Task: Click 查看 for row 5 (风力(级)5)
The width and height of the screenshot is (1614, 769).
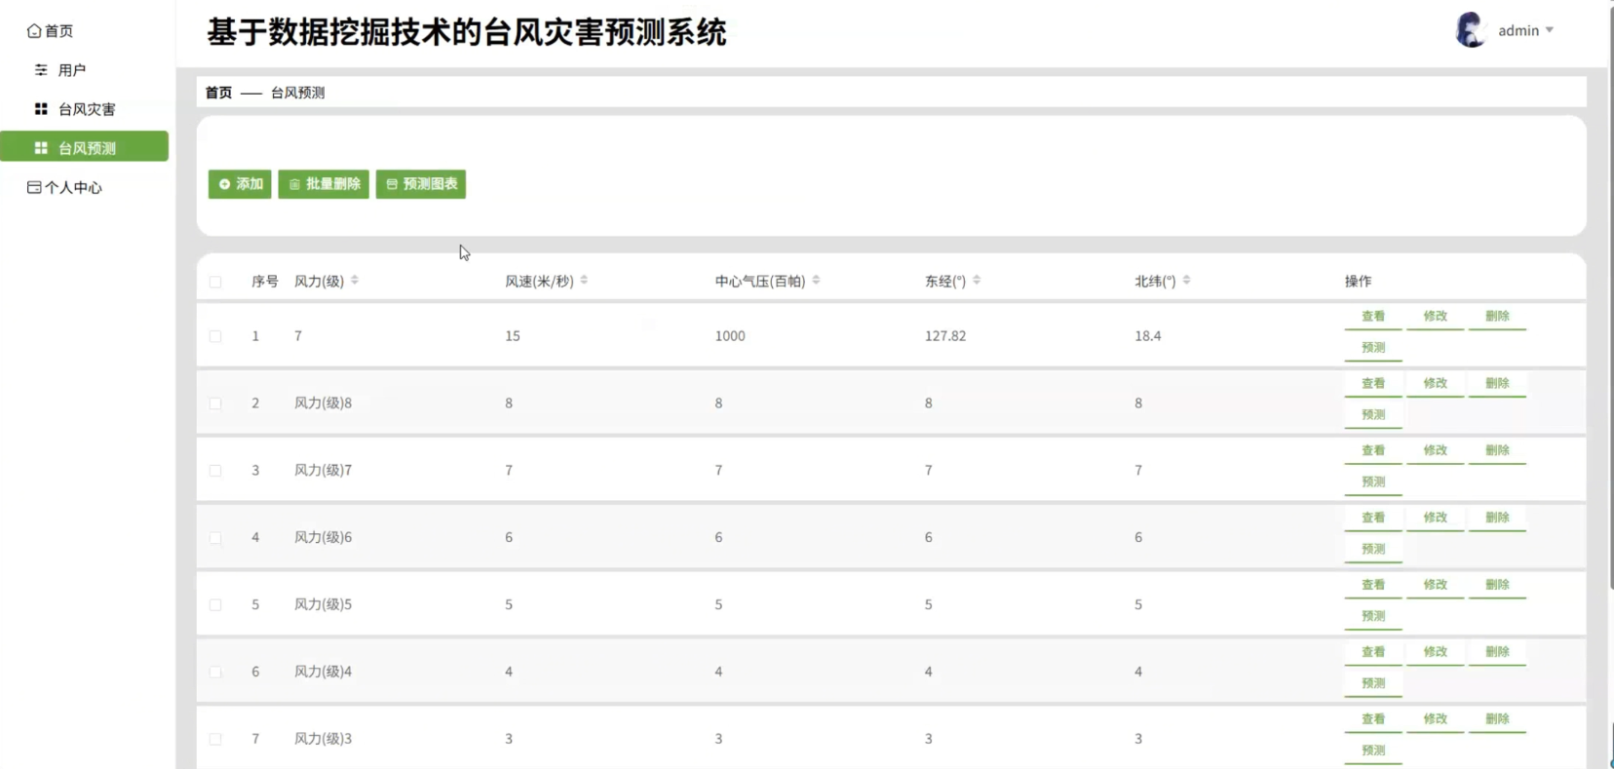Action: [x=1373, y=586]
